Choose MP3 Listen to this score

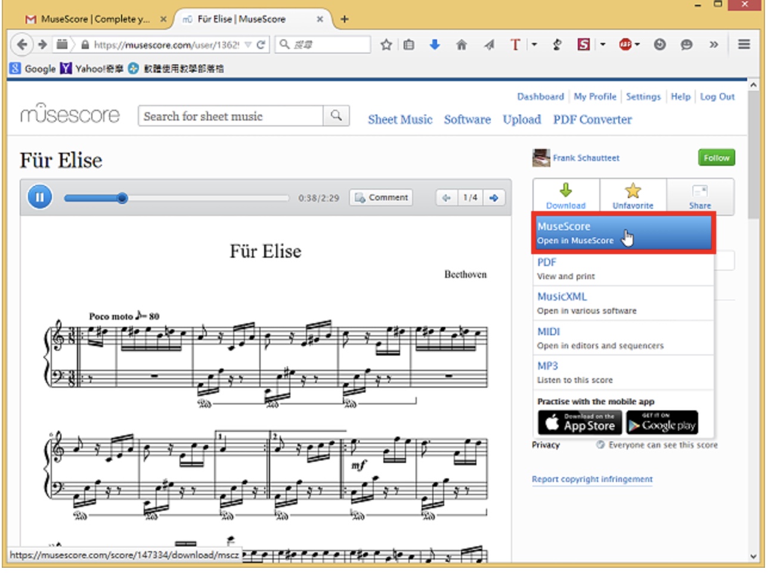pyautogui.click(x=623, y=372)
